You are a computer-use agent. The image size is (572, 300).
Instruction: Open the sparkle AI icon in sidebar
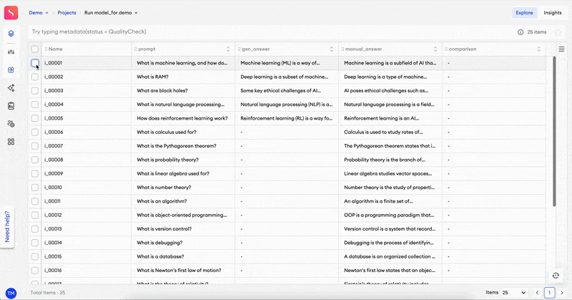pos(11,87)
